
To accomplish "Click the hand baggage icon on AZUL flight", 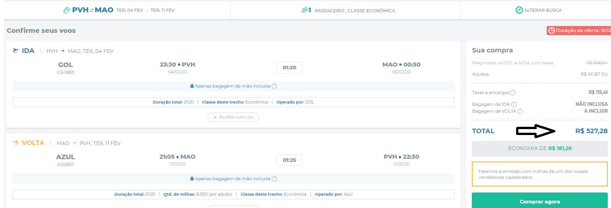I will (x=192, y=178).
